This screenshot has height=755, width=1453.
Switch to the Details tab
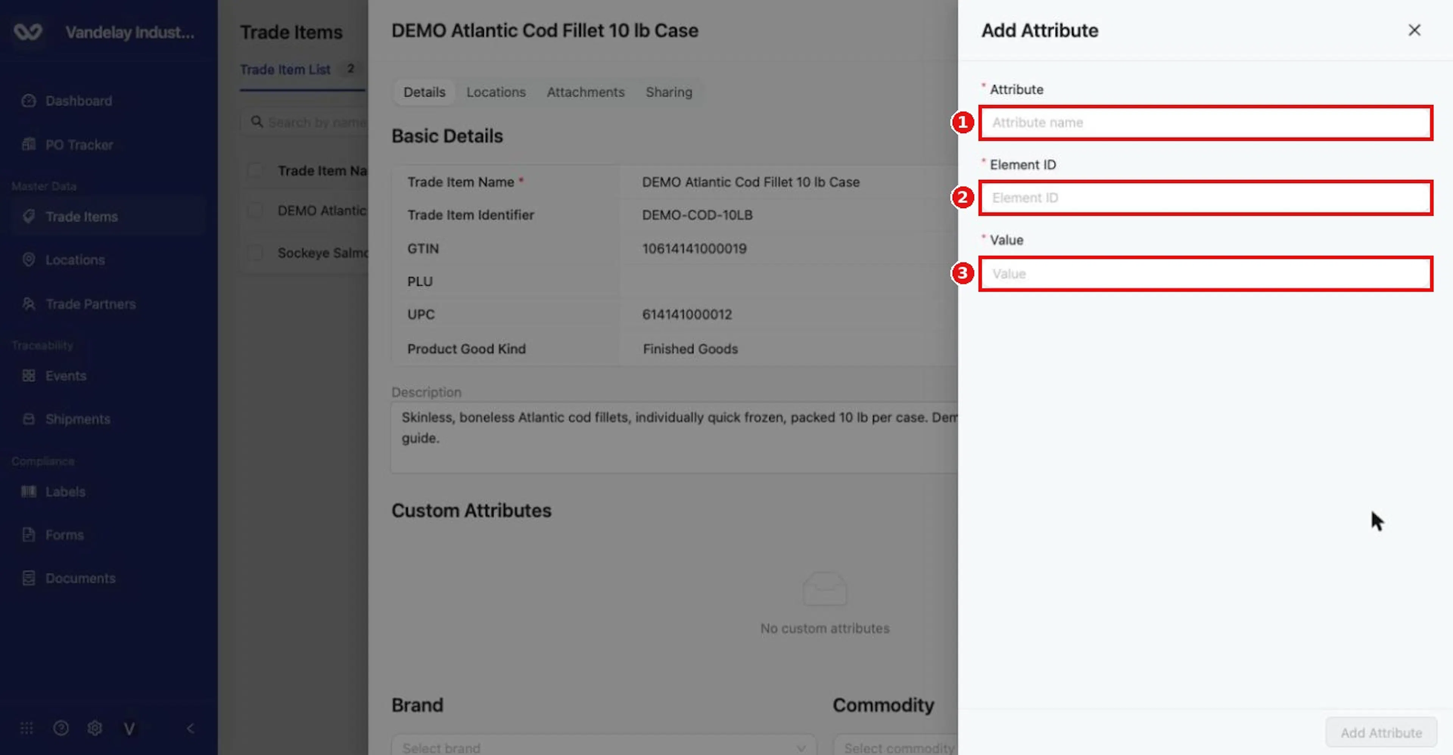point(424,92)
